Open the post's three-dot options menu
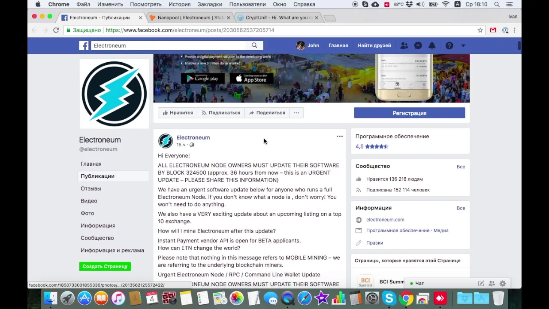The height and width of the screenshot is (309, 549). (x=340, y=136)
